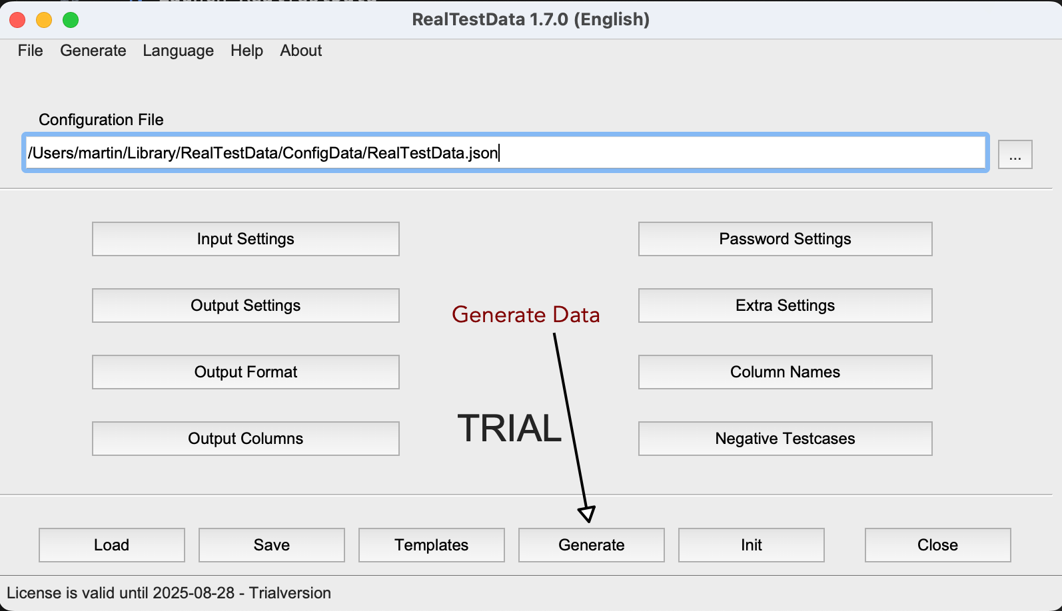
Task: Click the red Generate Data label
Action: (x=526, y=315)
